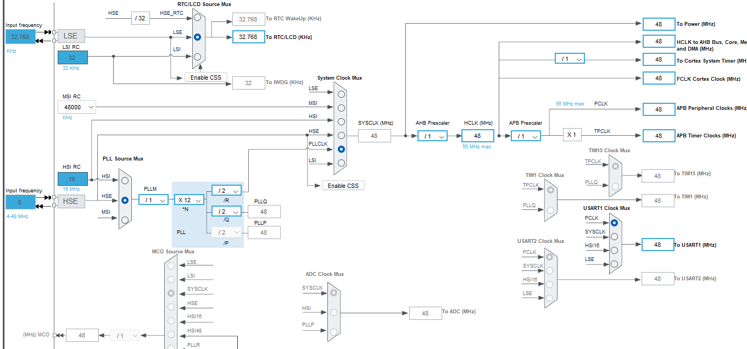Image resolution: width=747 pixels, height=349 pixels.
Task: Open the MSI RC frequency dropdown
Action: (x=77, y=107)
